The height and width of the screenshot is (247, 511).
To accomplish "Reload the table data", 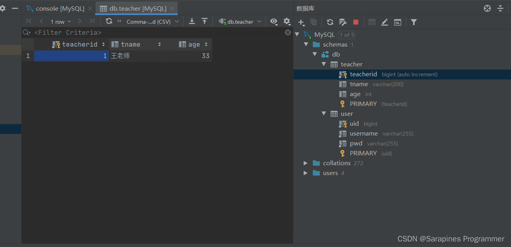I will (x=109, y=21).
